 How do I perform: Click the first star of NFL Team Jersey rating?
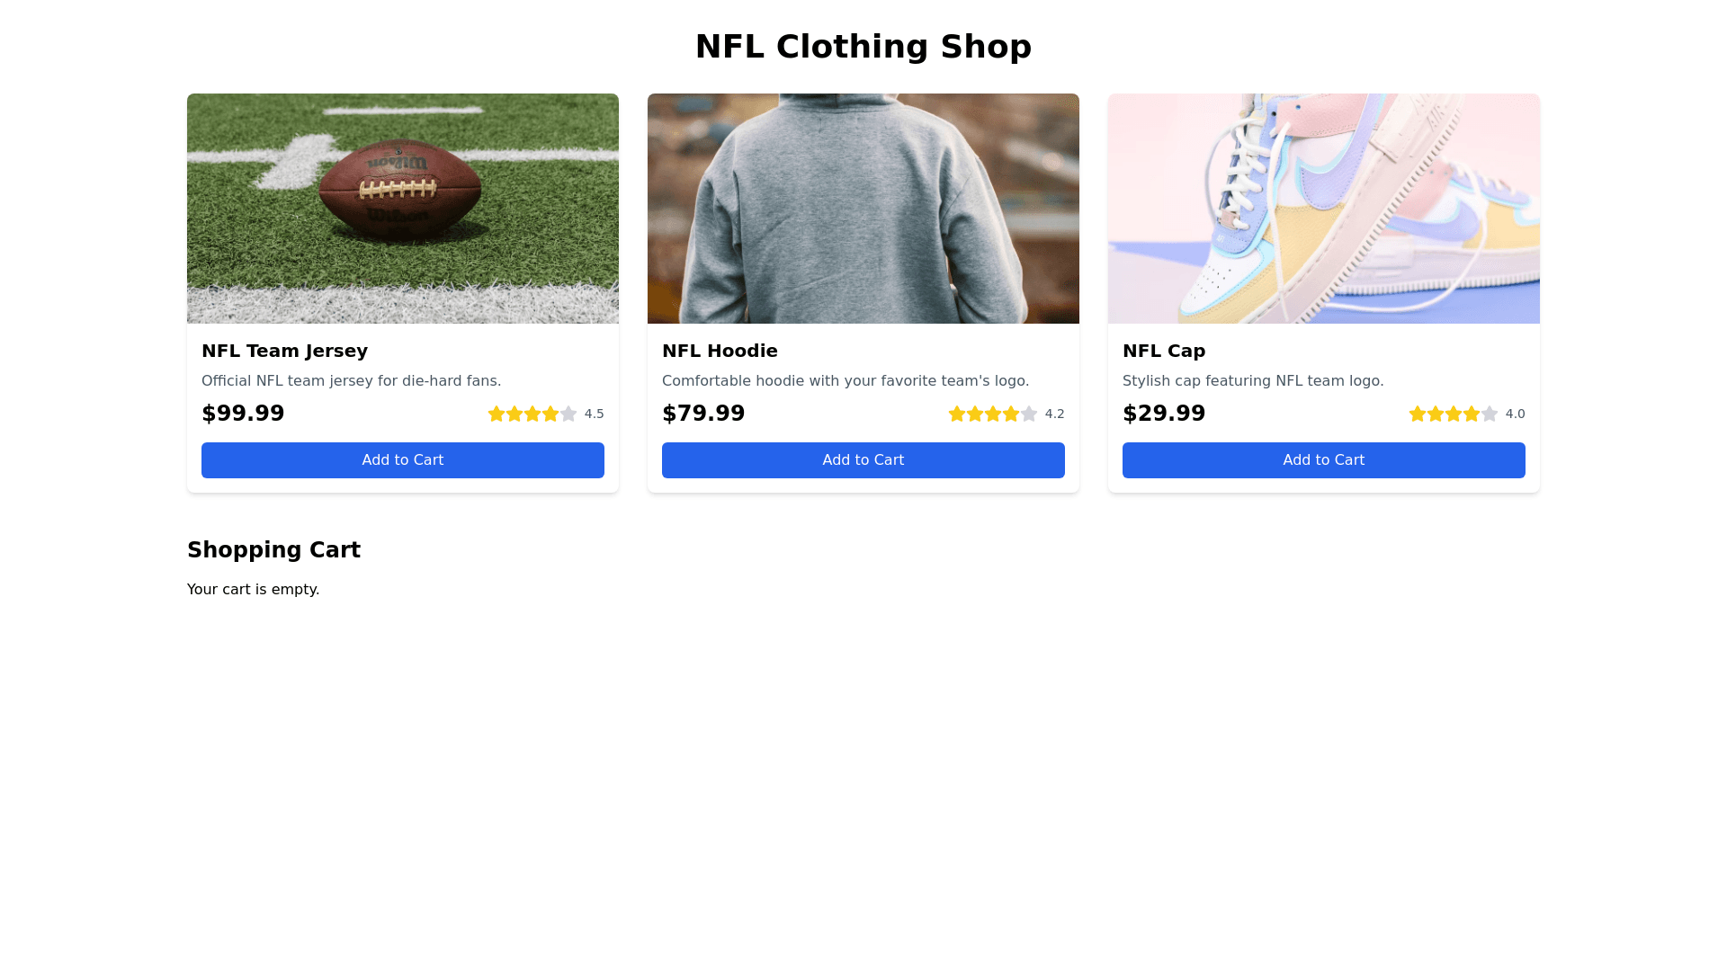coord(497,414)
